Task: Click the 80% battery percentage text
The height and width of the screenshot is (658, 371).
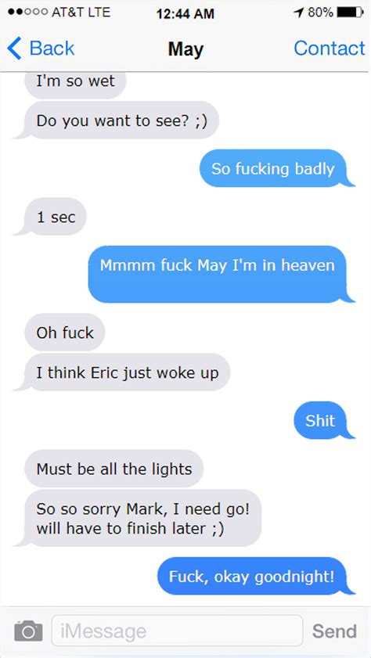Action: 321,13
